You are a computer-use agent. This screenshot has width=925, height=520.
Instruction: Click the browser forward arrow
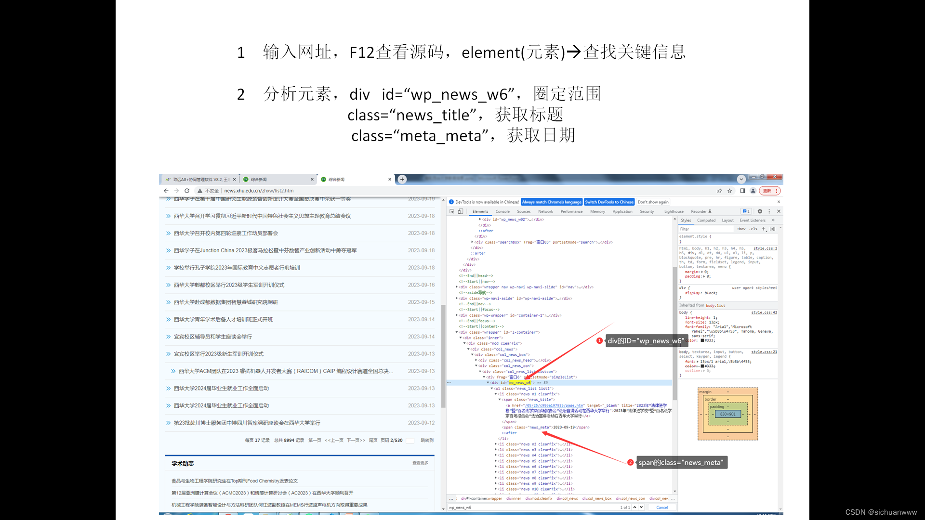(x=176, y=191)
